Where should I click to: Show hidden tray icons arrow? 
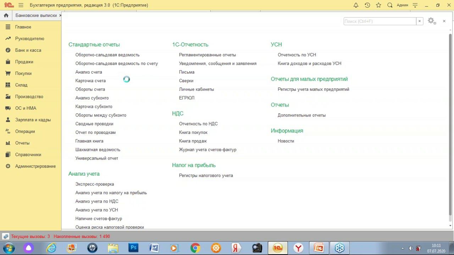402,248
